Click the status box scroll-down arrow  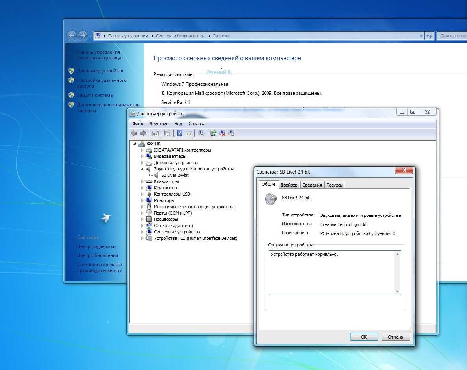click(397, 291)
